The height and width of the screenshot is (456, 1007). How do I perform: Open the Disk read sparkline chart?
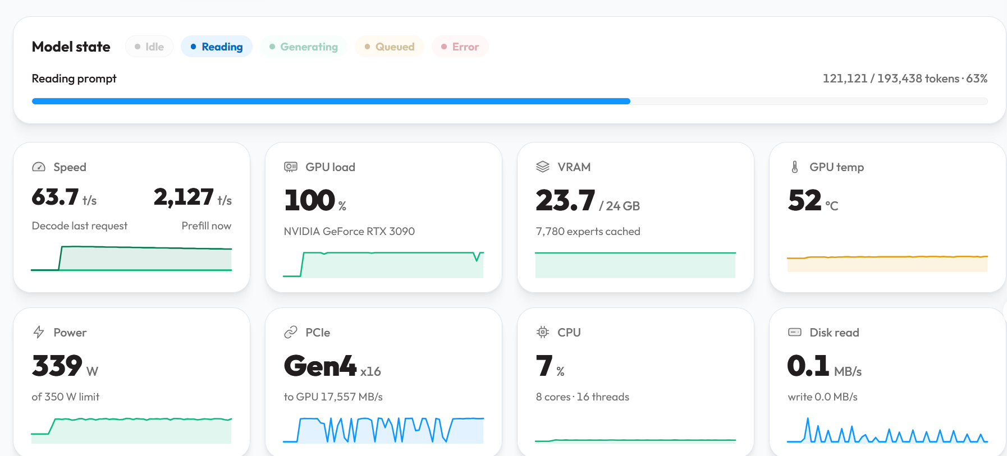[x=887, y=430]
